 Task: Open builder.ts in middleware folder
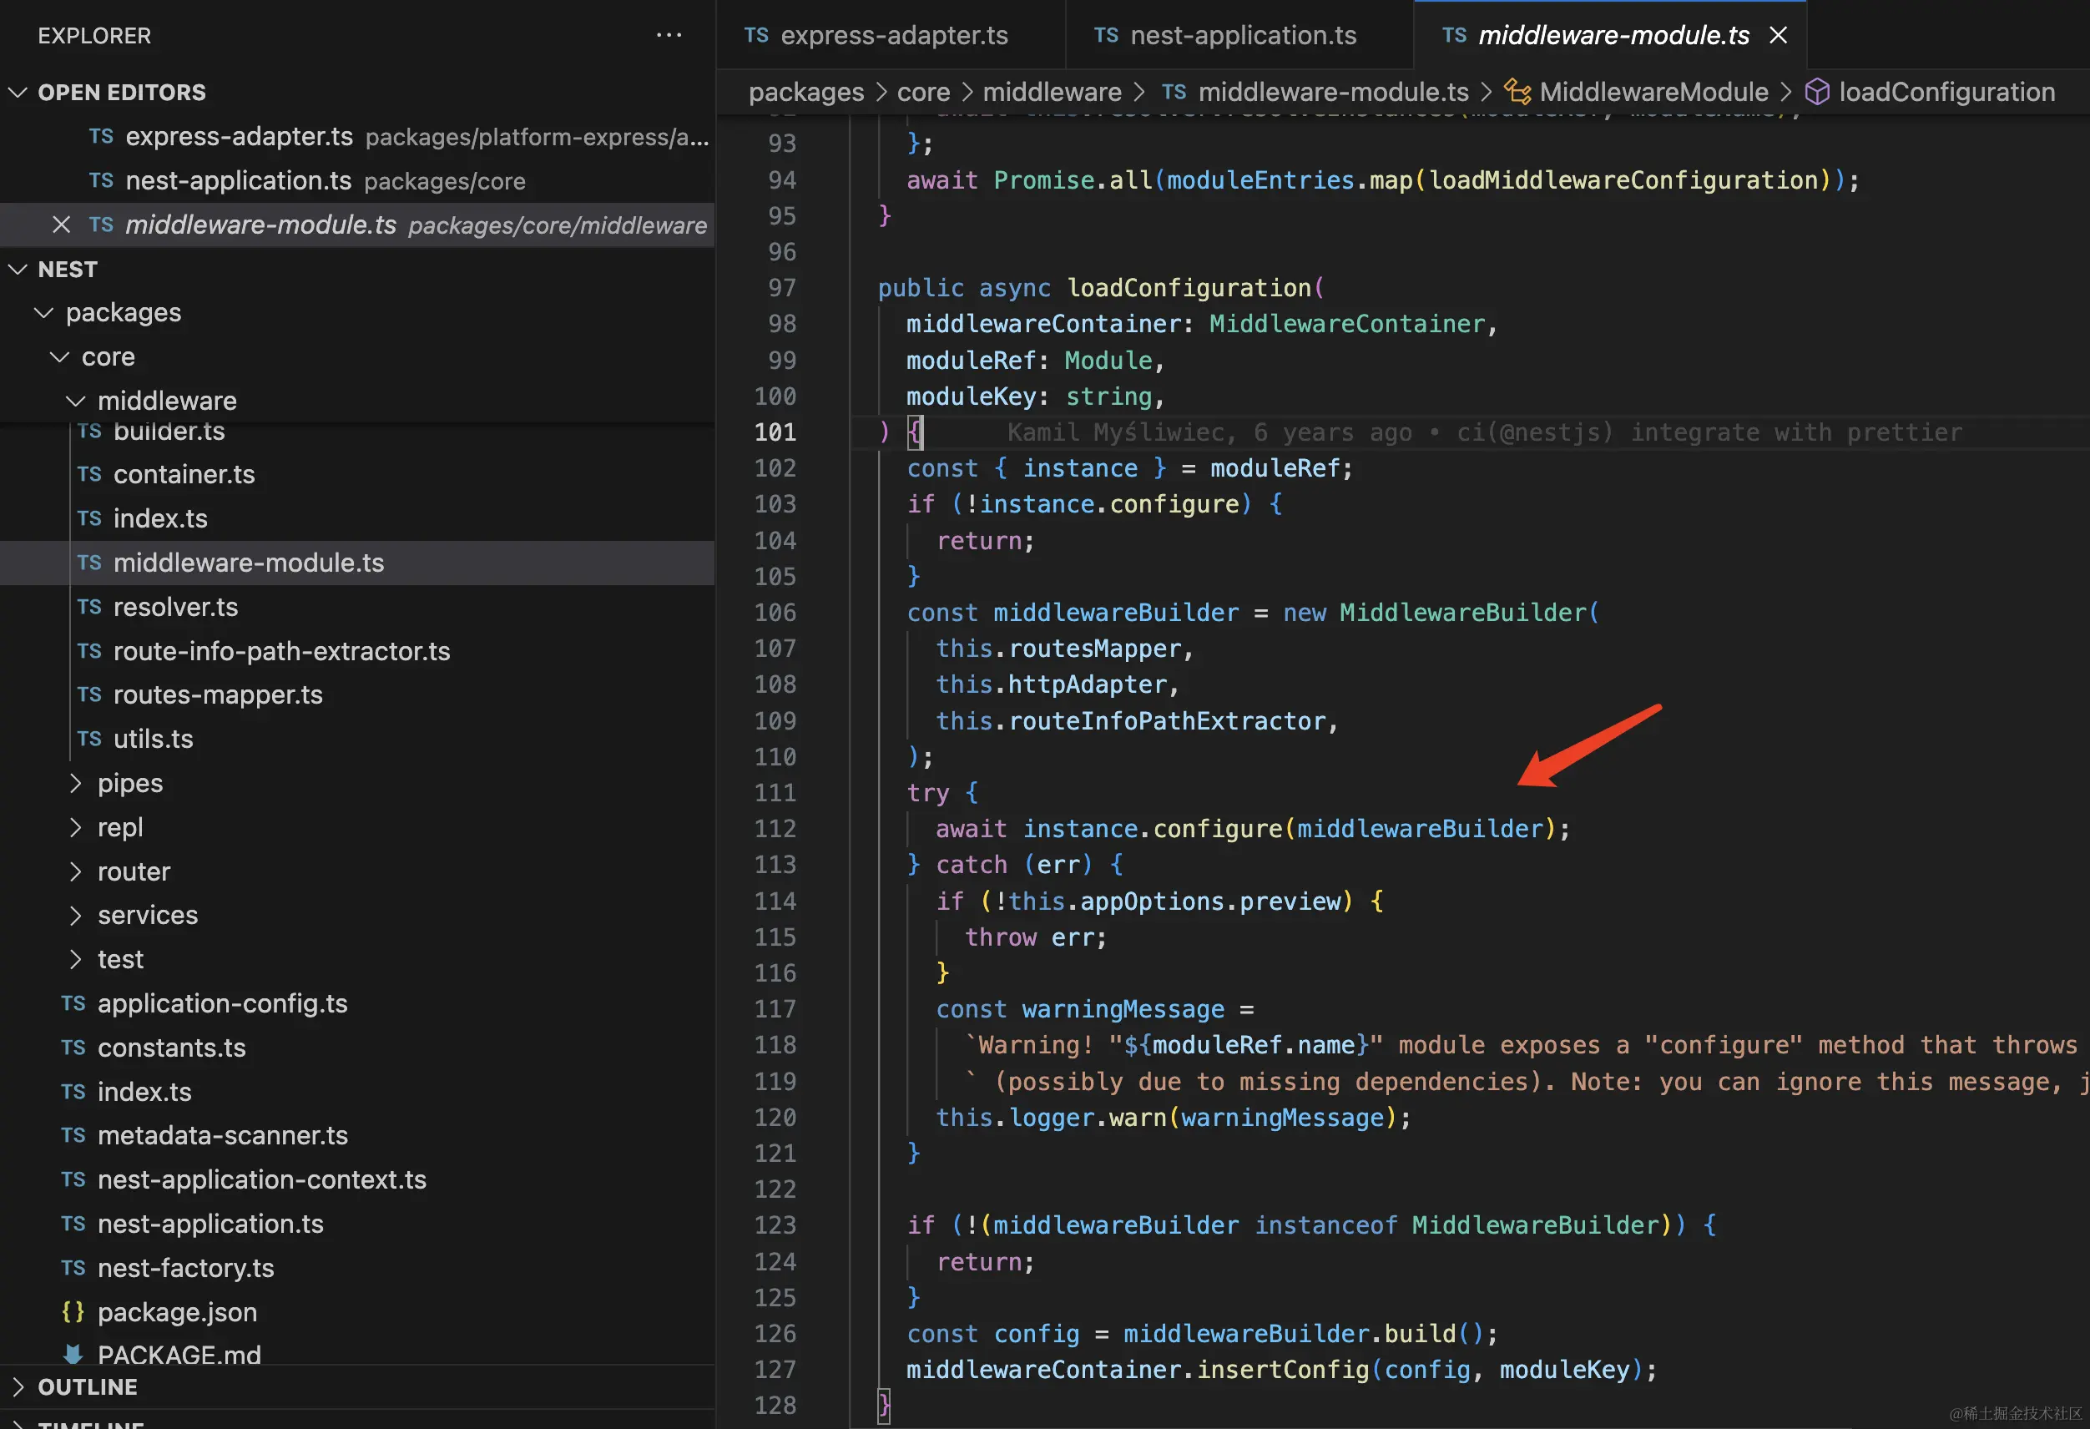357,432
